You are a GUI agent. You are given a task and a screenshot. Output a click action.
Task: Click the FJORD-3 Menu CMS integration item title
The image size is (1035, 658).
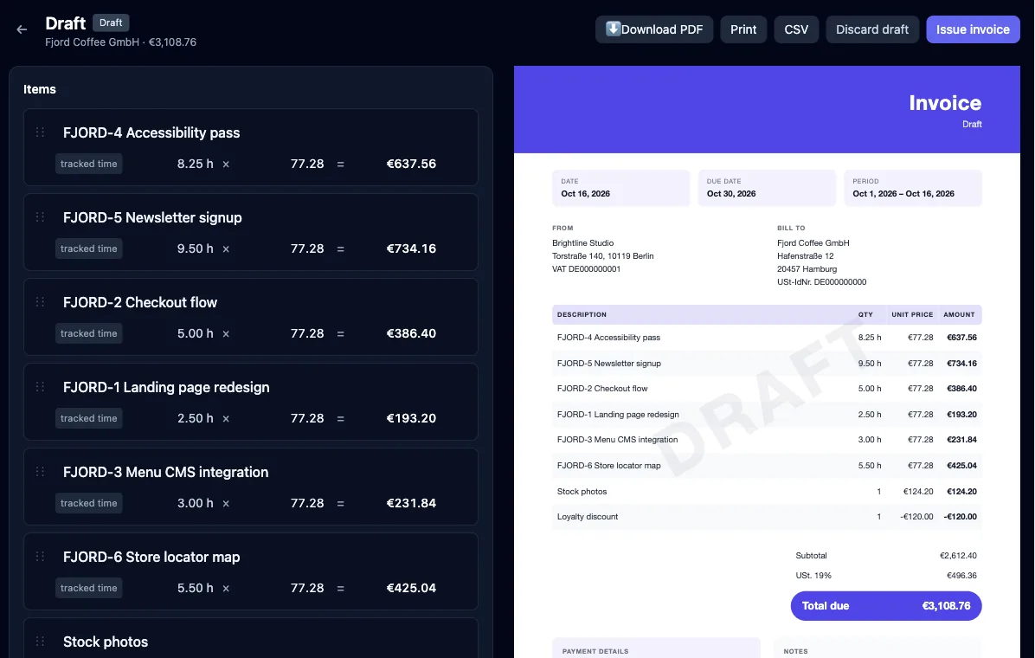[165, 473]
